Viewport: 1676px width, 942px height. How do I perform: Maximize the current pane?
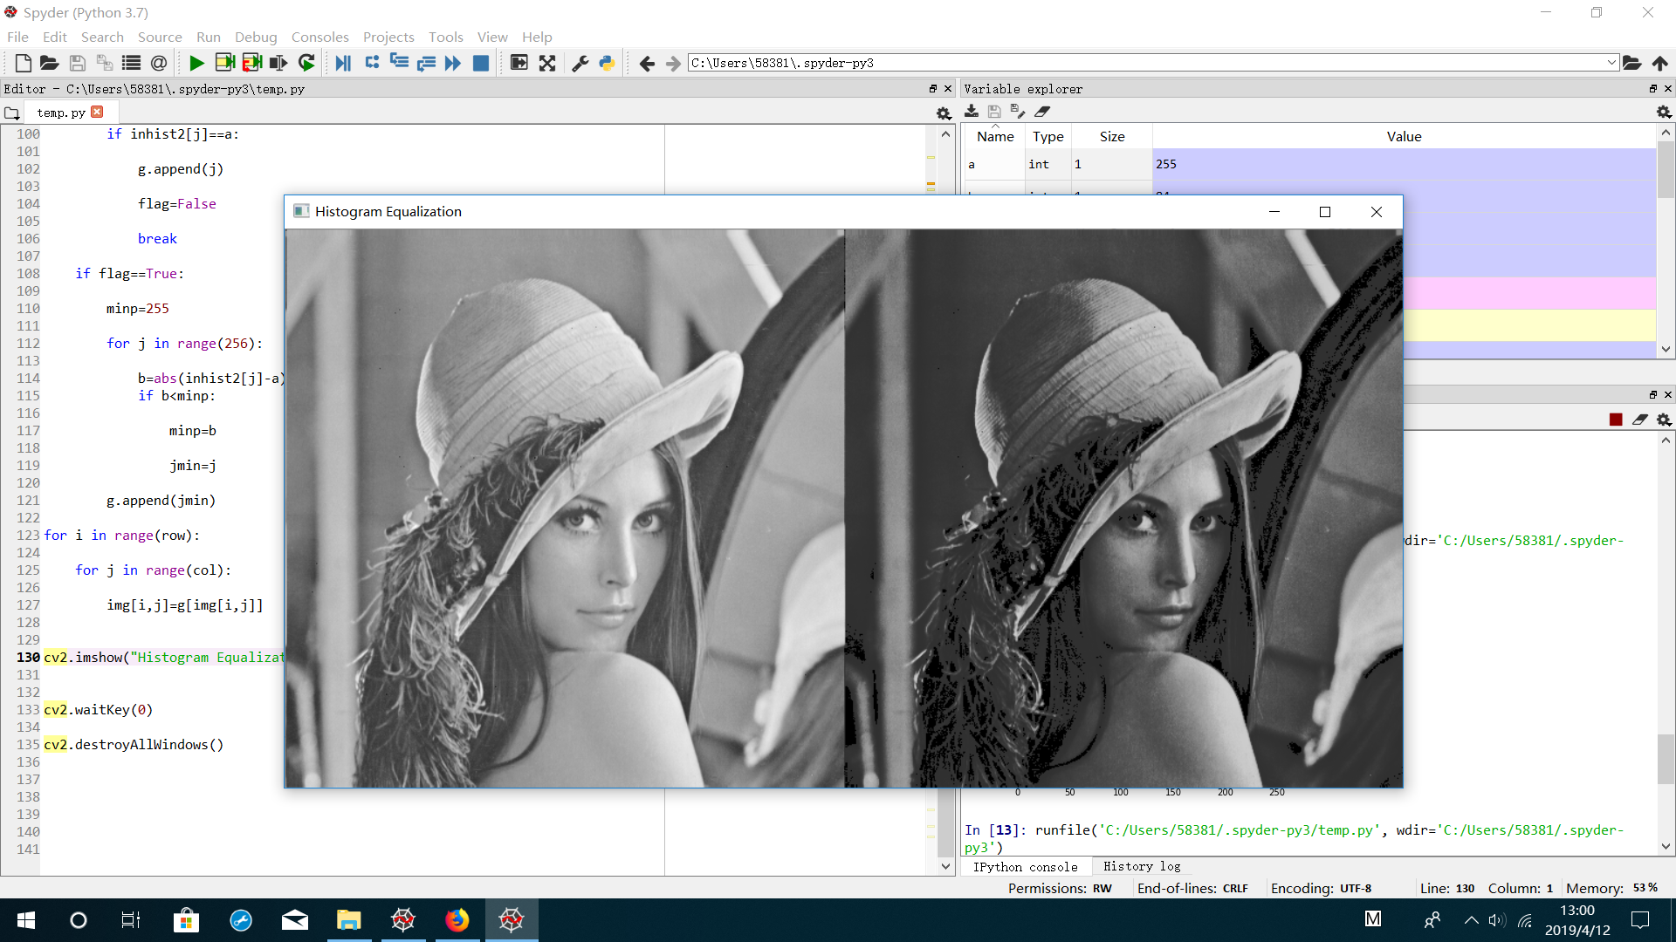click(519, 63)
